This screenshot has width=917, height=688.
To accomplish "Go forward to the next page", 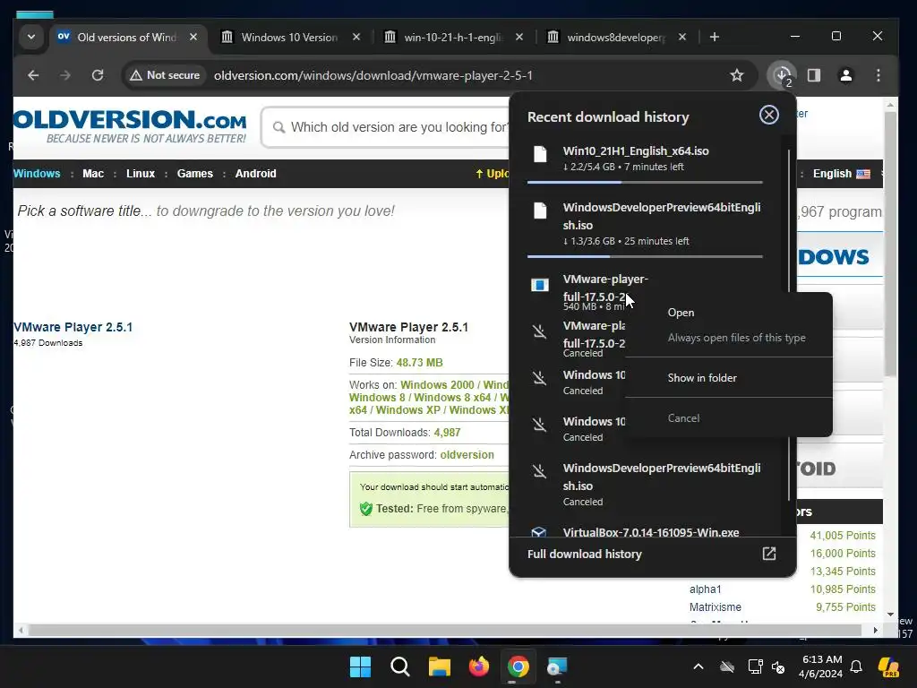I will (x=65, y=75).
